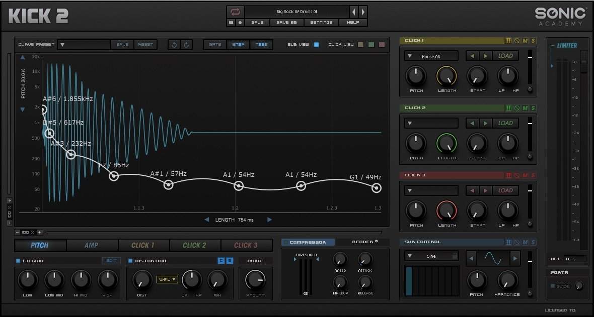Solo Click 1 with the S button
This screenshot has width=594, height=317.
click(533, 41)
